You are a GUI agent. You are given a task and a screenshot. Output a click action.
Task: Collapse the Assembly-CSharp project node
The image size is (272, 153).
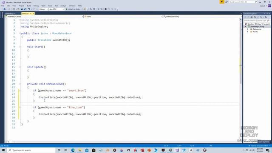tap(245, 26)
